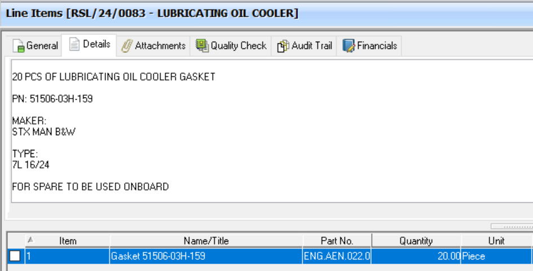
Task: Click the General tab's document icon
Action: pos(19,46)
